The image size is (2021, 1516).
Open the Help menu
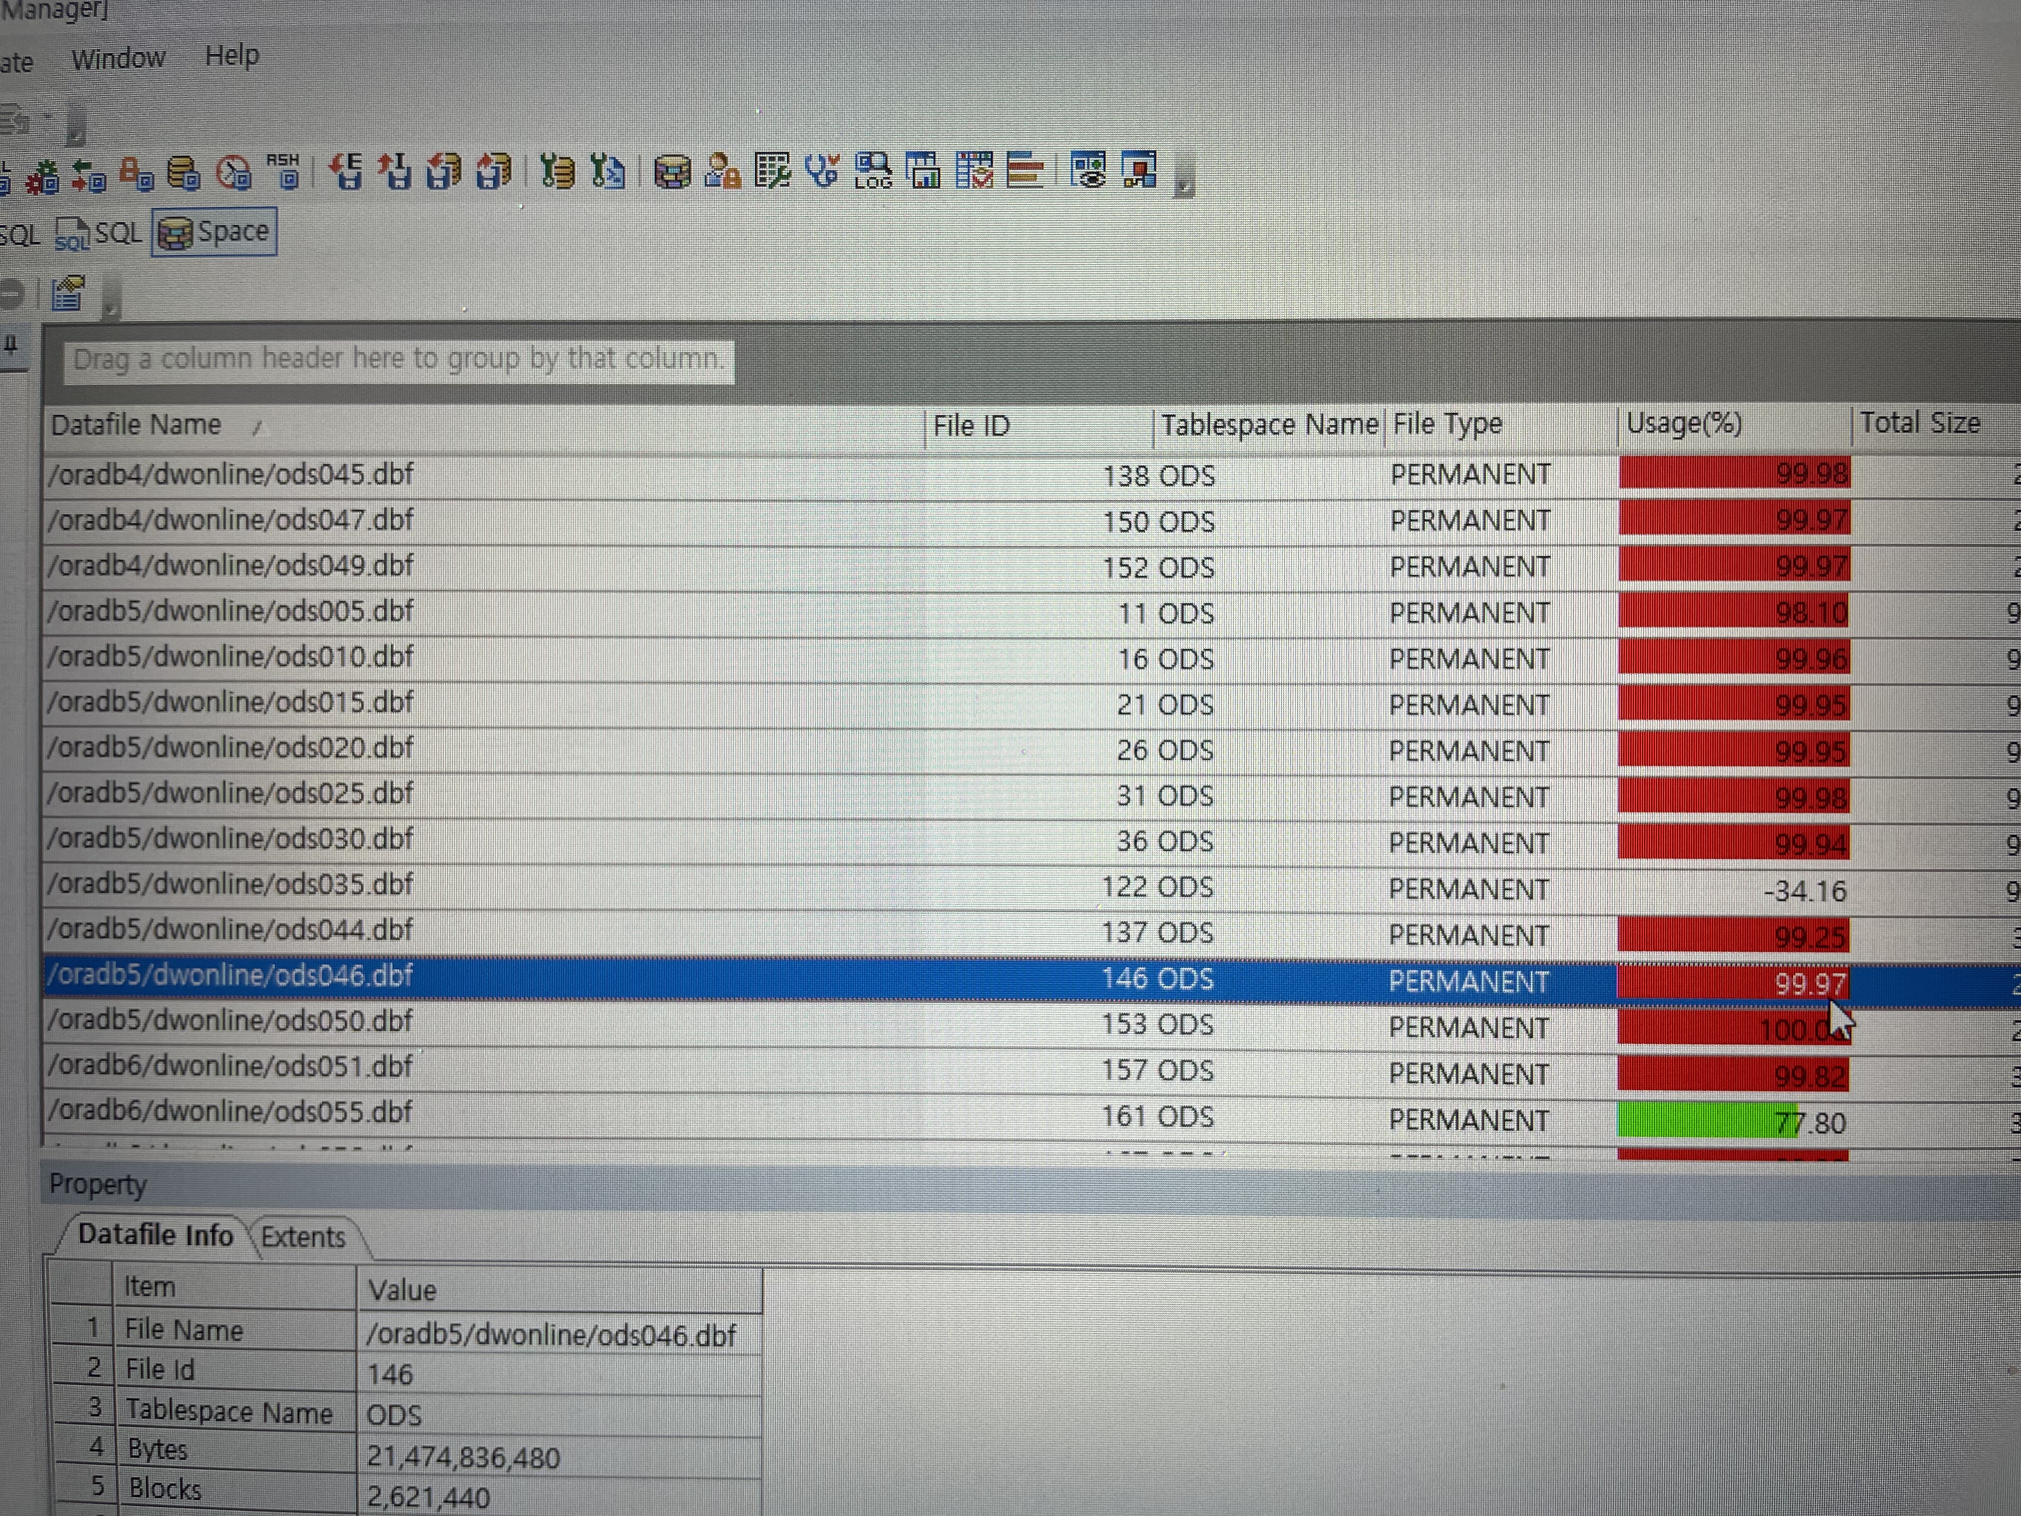(232, 57)
